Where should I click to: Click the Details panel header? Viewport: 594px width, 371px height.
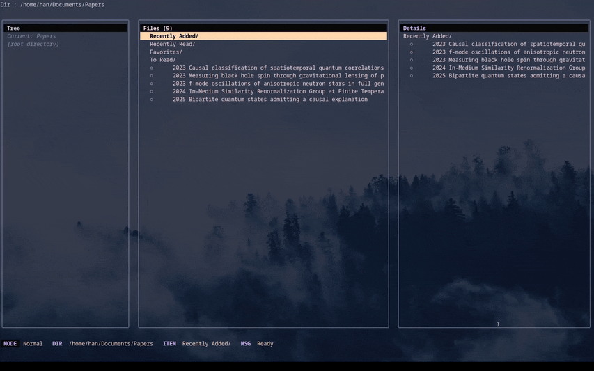494,28
